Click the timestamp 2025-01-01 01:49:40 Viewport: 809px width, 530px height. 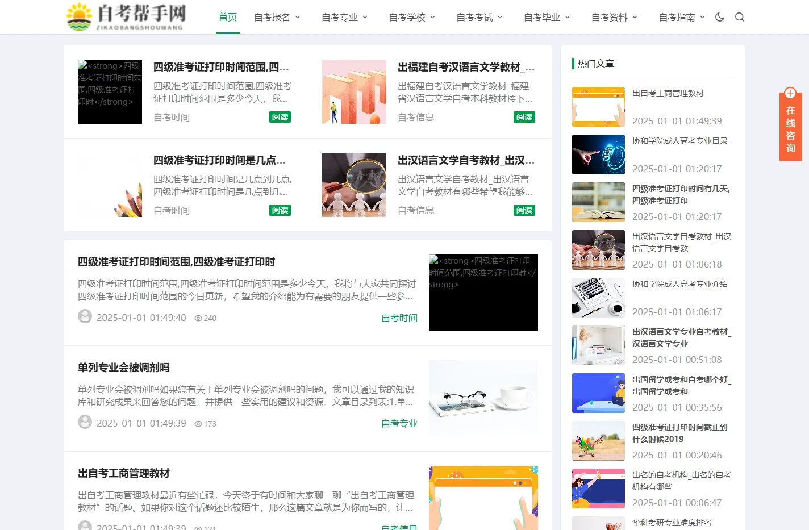(141, 318)
